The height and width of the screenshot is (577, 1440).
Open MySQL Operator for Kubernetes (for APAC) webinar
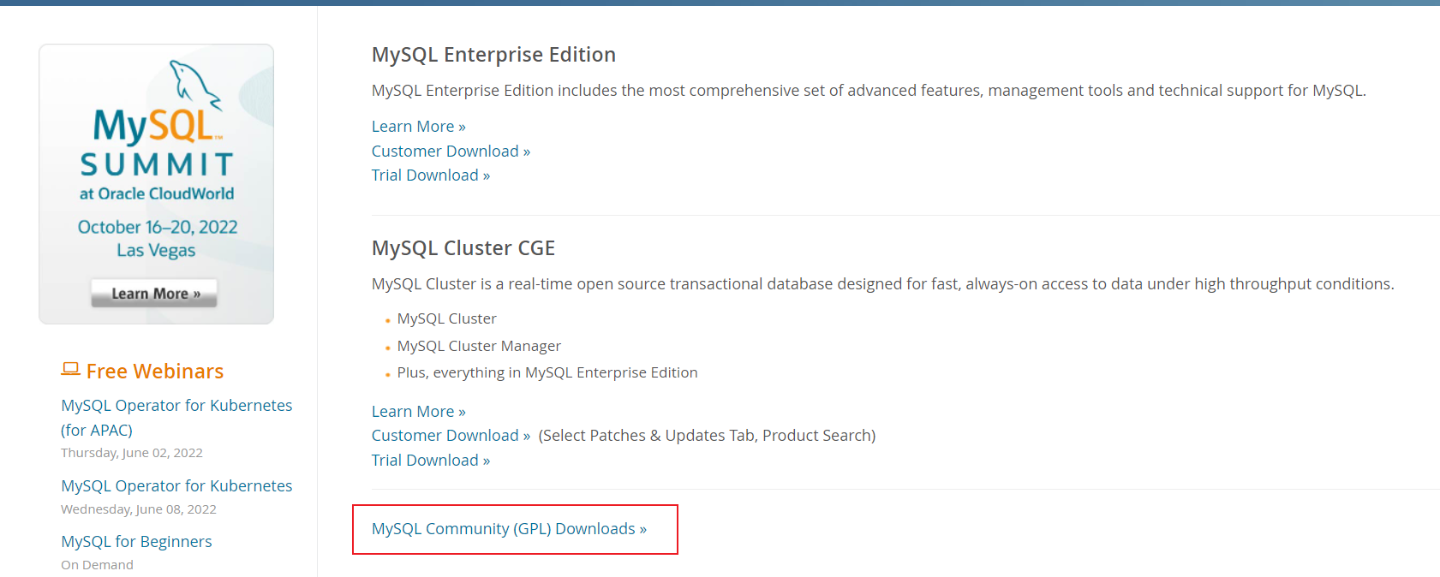(176, 406)
